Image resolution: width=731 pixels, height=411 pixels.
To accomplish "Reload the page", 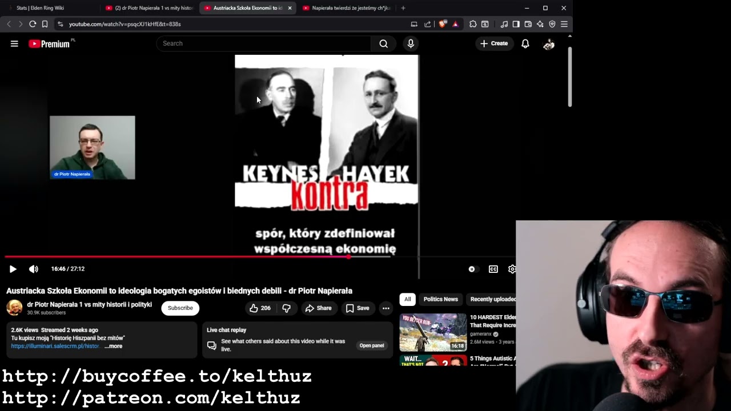I will [33, 24].
